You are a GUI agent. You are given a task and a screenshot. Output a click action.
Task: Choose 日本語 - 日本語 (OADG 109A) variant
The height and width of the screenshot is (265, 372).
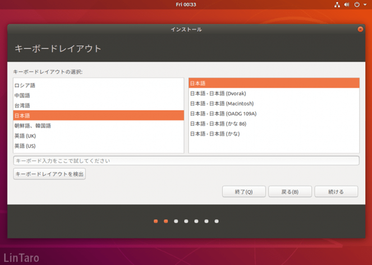[x=274, y=113]
